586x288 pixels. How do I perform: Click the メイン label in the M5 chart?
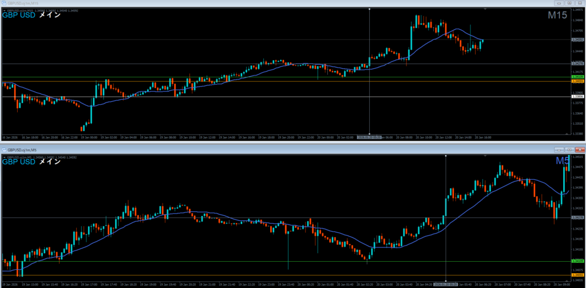tap(49, 161)
